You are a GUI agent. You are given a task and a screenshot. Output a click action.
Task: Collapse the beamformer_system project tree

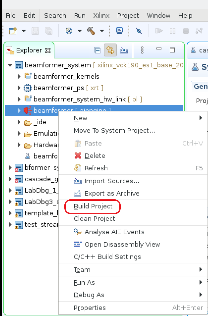[10, 65]
